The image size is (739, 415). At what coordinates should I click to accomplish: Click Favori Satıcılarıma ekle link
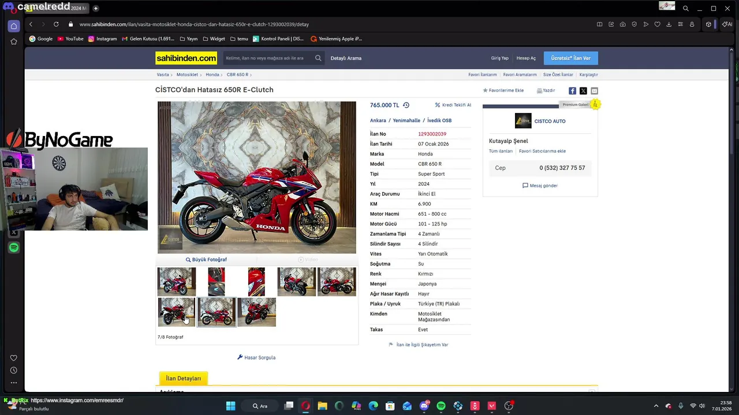542,151
